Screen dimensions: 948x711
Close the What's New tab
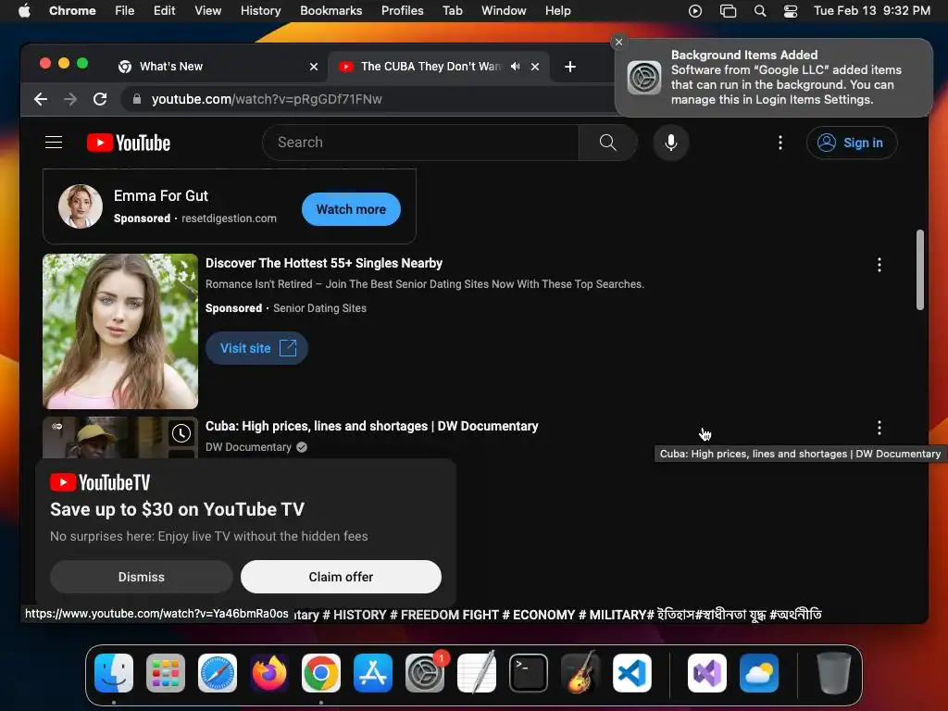point(314,67)
